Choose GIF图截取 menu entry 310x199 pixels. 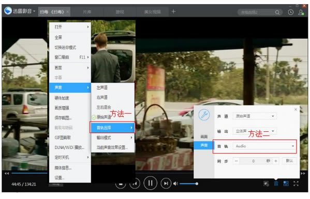[70, 137]
